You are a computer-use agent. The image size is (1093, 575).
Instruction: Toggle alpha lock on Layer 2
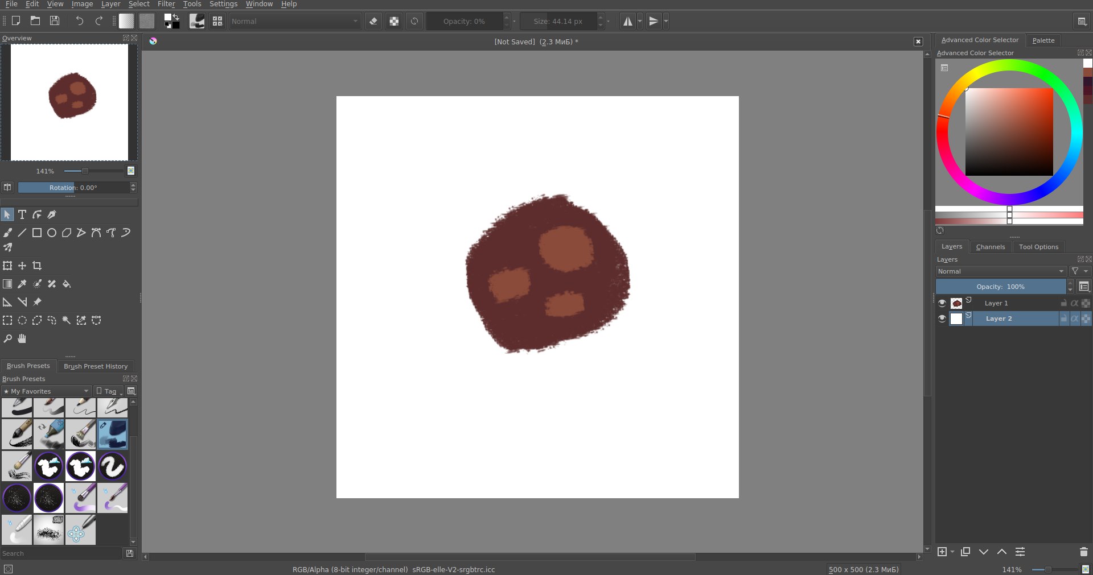pos(1075,318)
